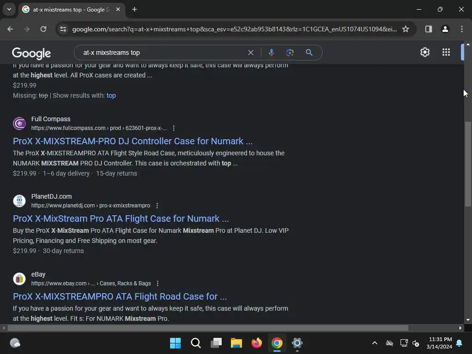472x354 pixels.
Task: Show hidden system tray icons
Action: coord(375,343)
